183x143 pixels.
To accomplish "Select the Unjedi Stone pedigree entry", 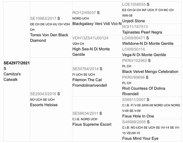I will (133, 21).
